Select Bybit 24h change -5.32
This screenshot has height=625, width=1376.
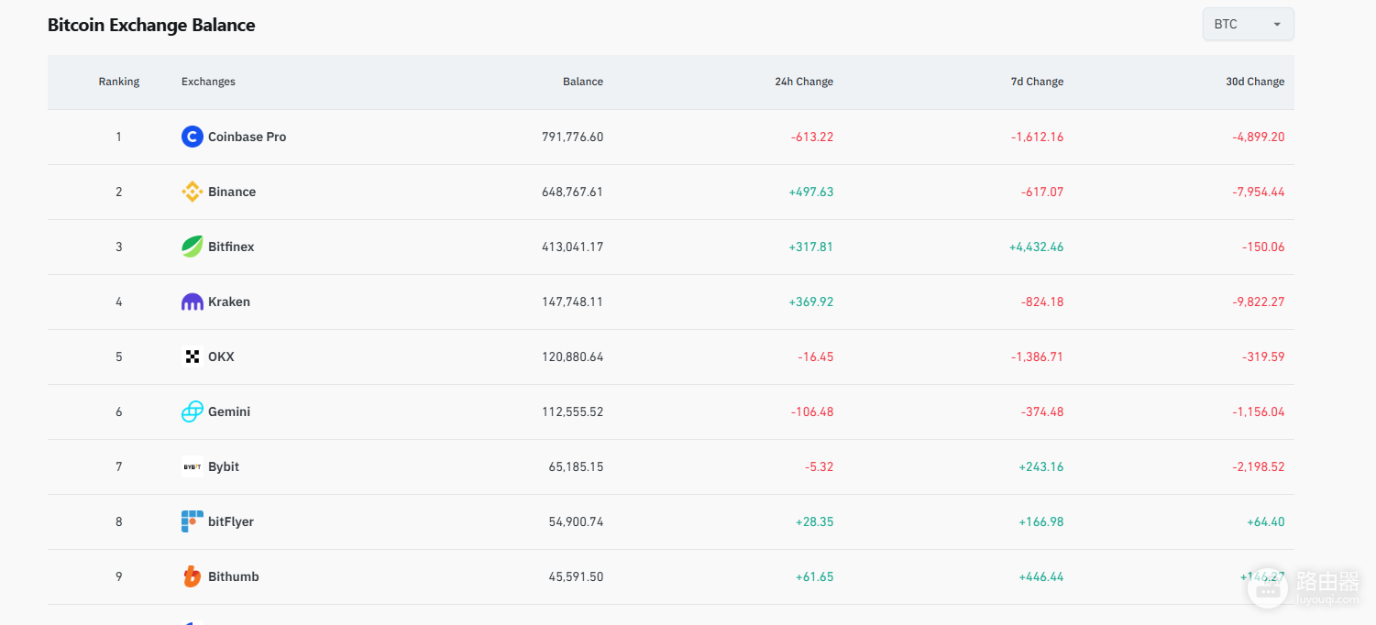point(820,466)
